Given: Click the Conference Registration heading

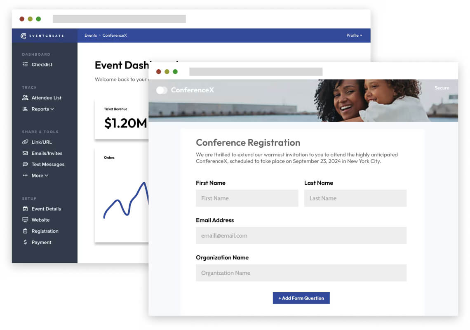Looking at the screenshot, I should click(x=248, y=142).
